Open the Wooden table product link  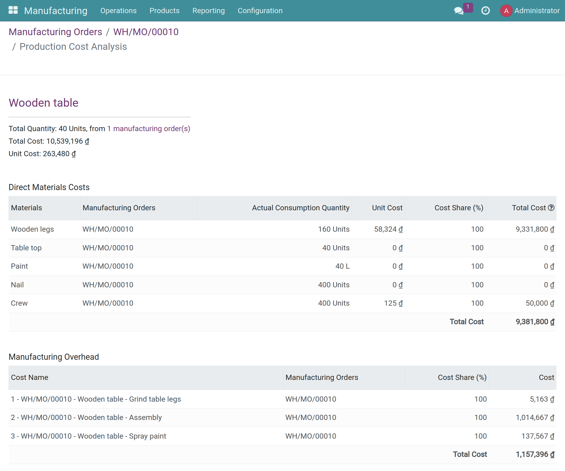[x=43, y=103]
